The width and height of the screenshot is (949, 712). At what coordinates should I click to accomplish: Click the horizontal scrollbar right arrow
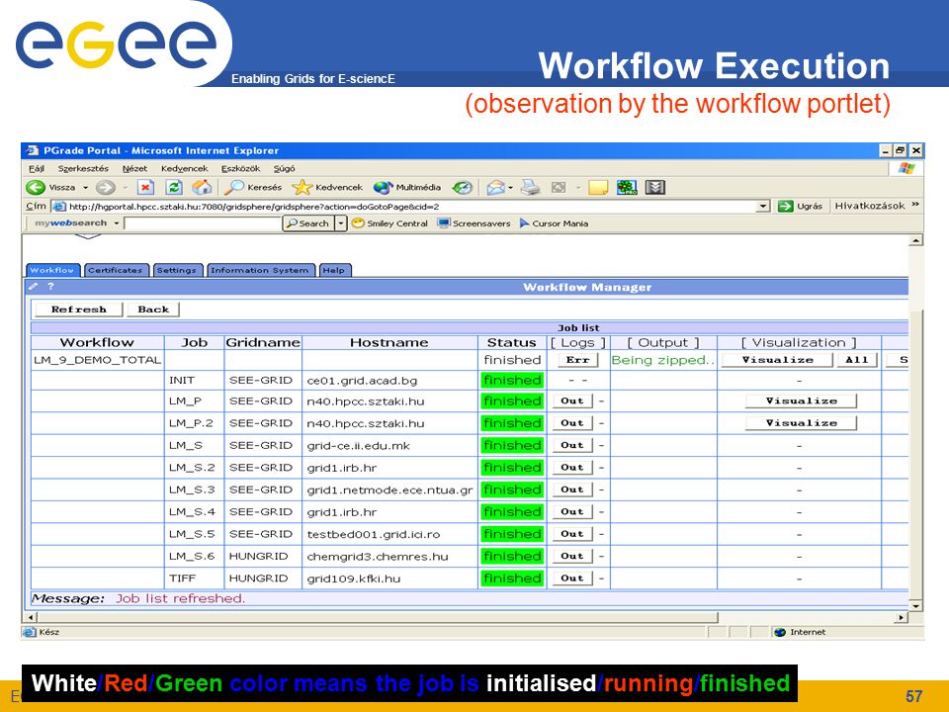[902, 617]
